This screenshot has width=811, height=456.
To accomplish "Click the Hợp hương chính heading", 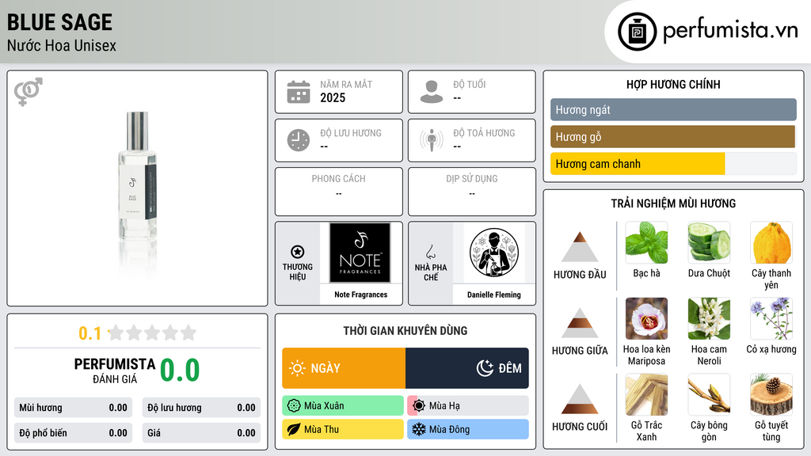I will 673,84.
